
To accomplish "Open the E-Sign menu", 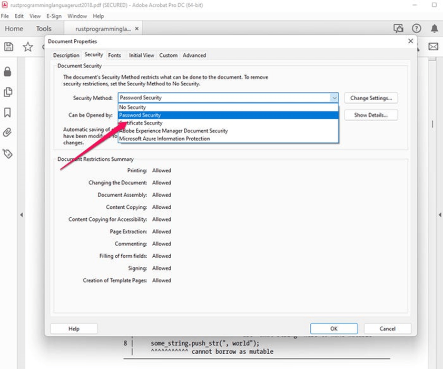I will click(x=54, y=16).
